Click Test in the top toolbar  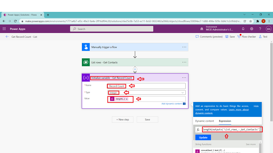click(263, 37)
